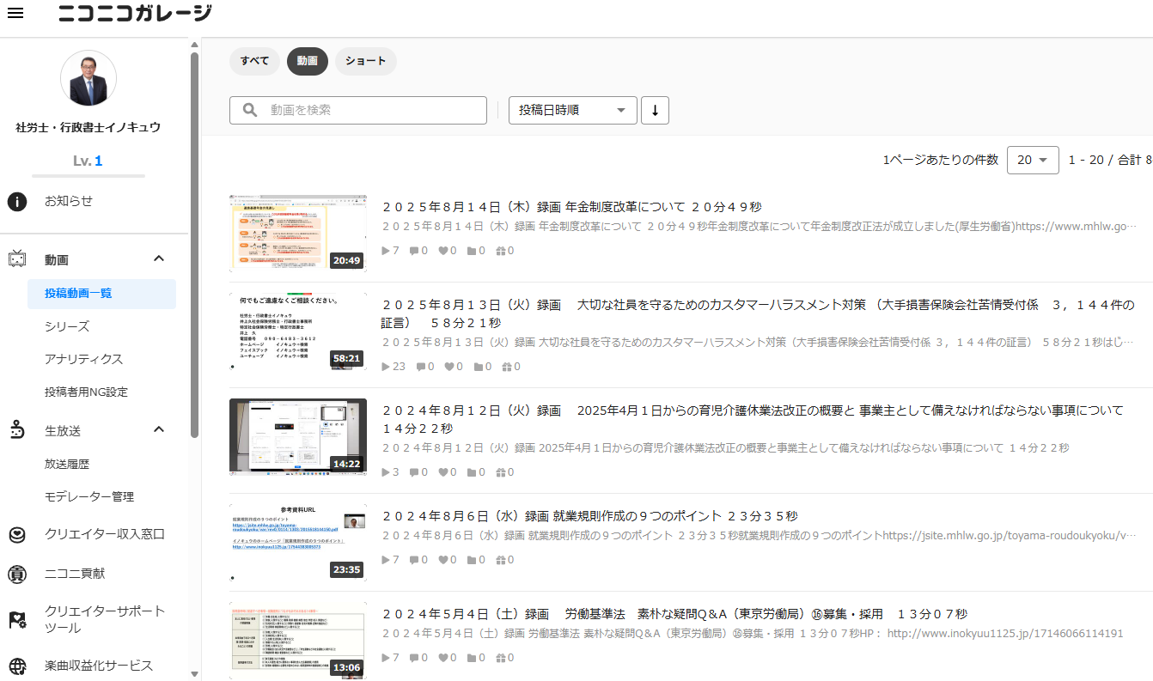
Task: Open the 投稿日時順 sort dropdown
Action: [573, 111]
